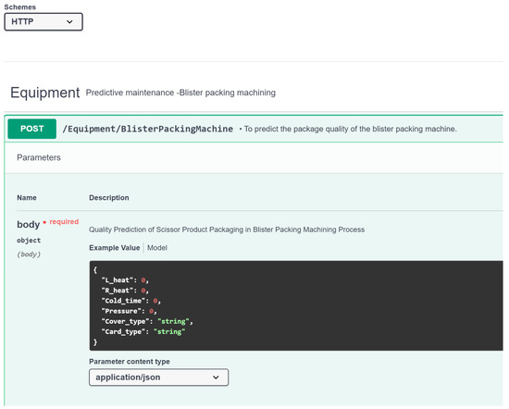
Task: Click the chevron arrow in Schemes selector
Action: pos(69,22)
